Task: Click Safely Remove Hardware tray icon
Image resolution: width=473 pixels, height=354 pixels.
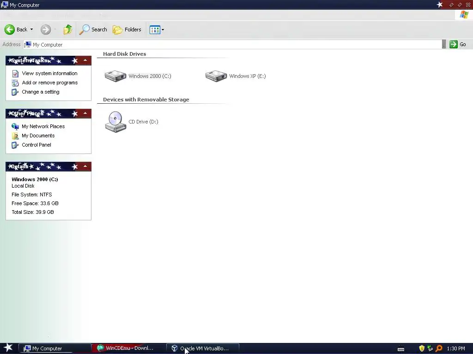Action: point(430,348)
